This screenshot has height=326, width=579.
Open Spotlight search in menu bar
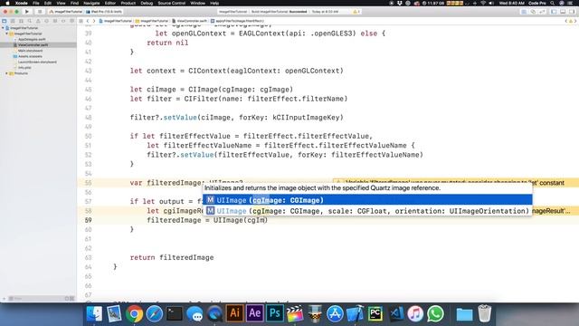coord(553,3)
